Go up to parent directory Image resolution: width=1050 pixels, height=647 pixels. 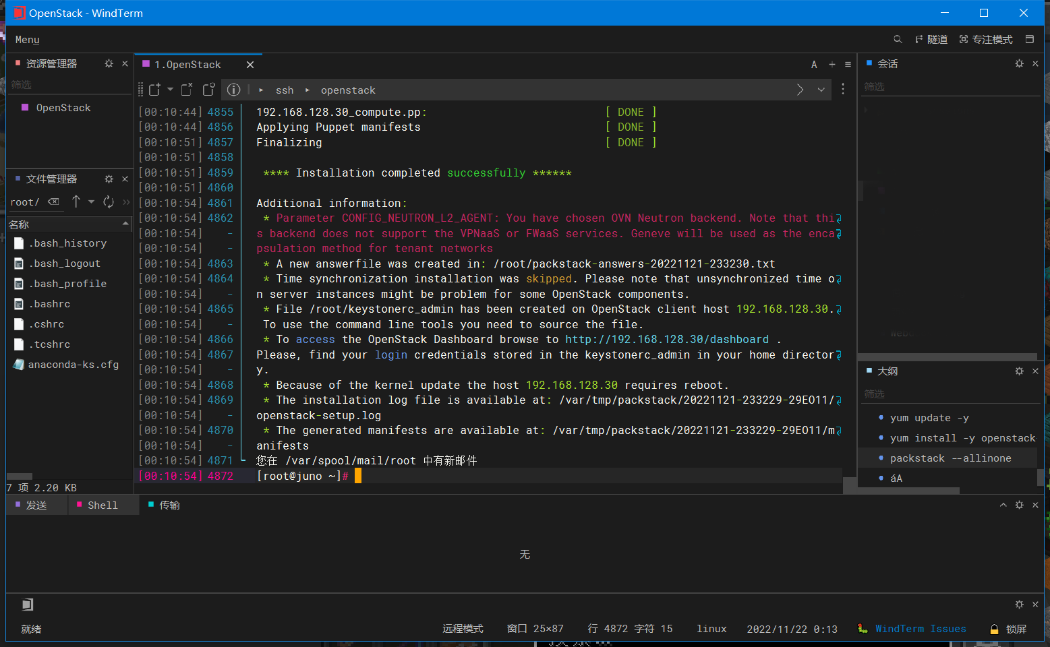point(76,202)
